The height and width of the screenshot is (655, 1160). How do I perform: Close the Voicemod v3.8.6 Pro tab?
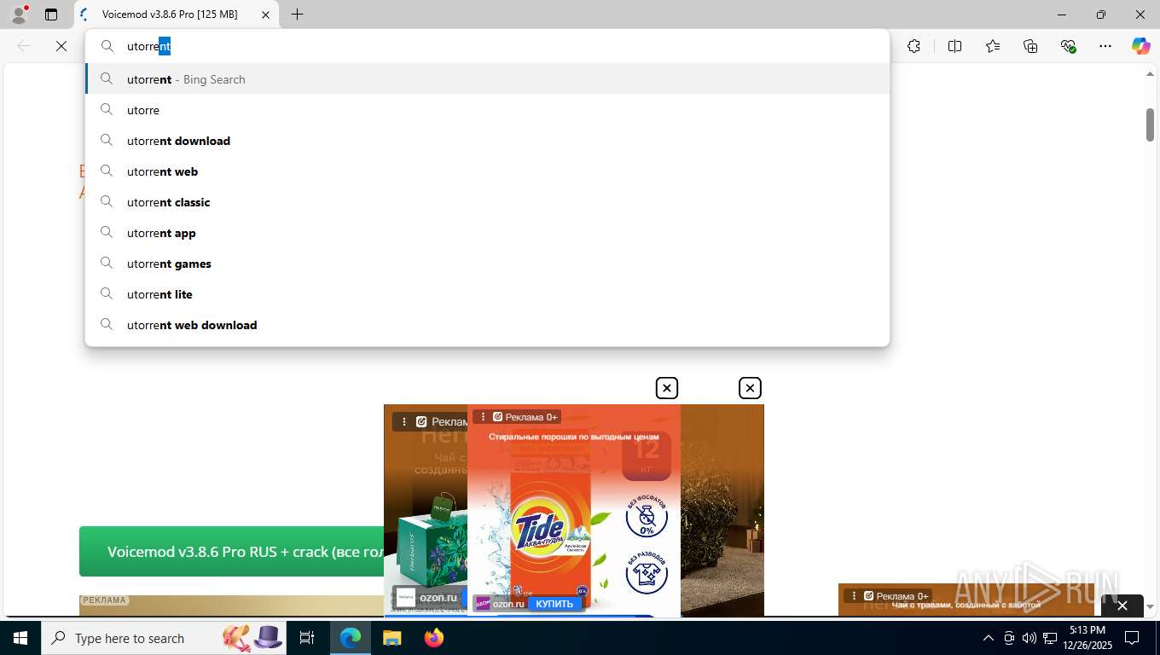click(265, 14)
